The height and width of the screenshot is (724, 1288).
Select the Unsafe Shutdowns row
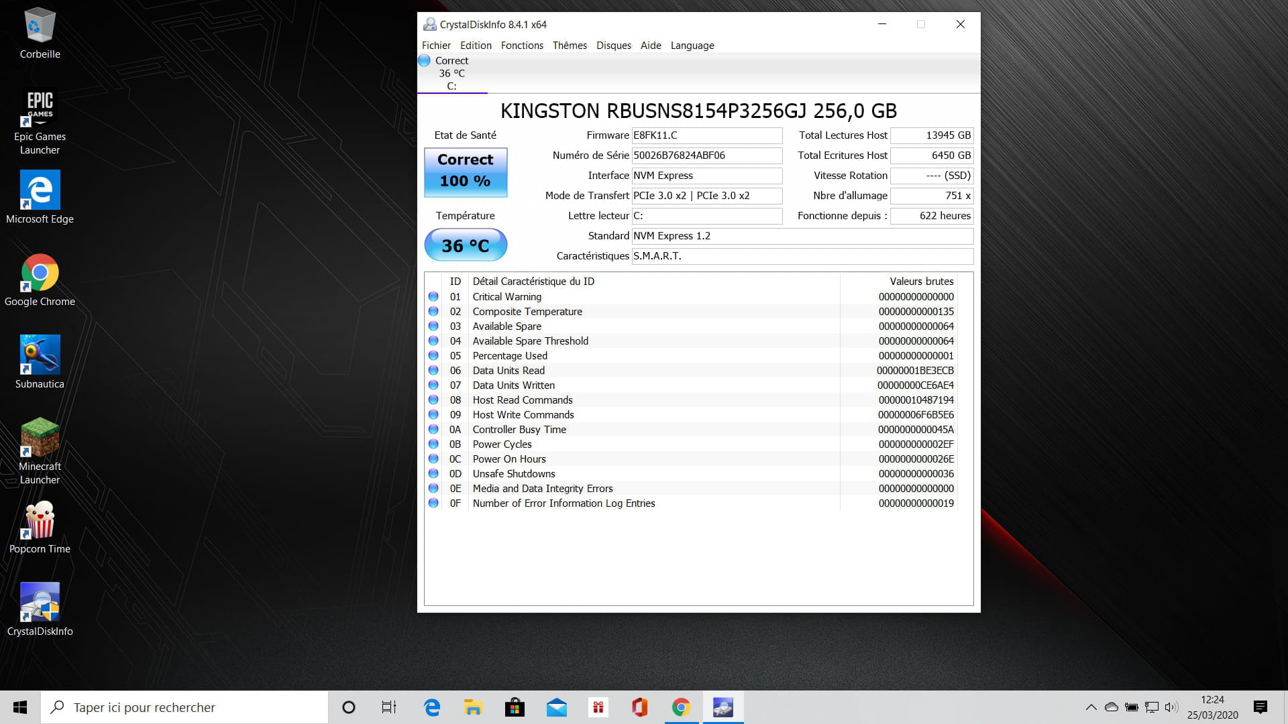click(x=692, y=474)
